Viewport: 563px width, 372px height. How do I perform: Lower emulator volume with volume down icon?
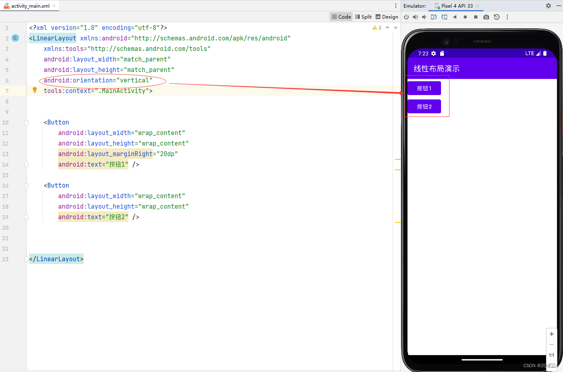coord(424,17)
